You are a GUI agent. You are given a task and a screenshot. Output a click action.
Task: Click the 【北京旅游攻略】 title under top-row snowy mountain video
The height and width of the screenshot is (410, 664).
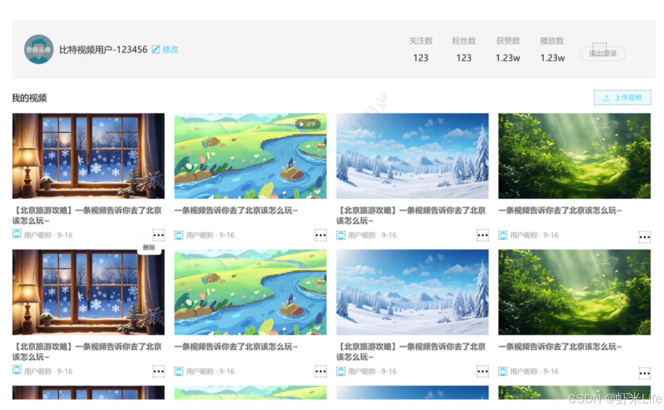point(411,215)
